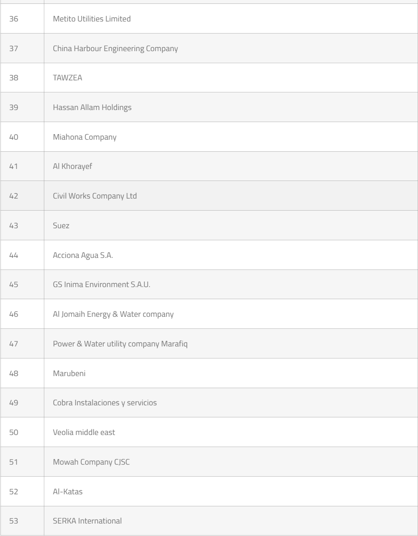This screenshot has width=418, height=536.
Task: Click the TAWZEA company name
Action: pyautogui.click(x=68, y=78)
